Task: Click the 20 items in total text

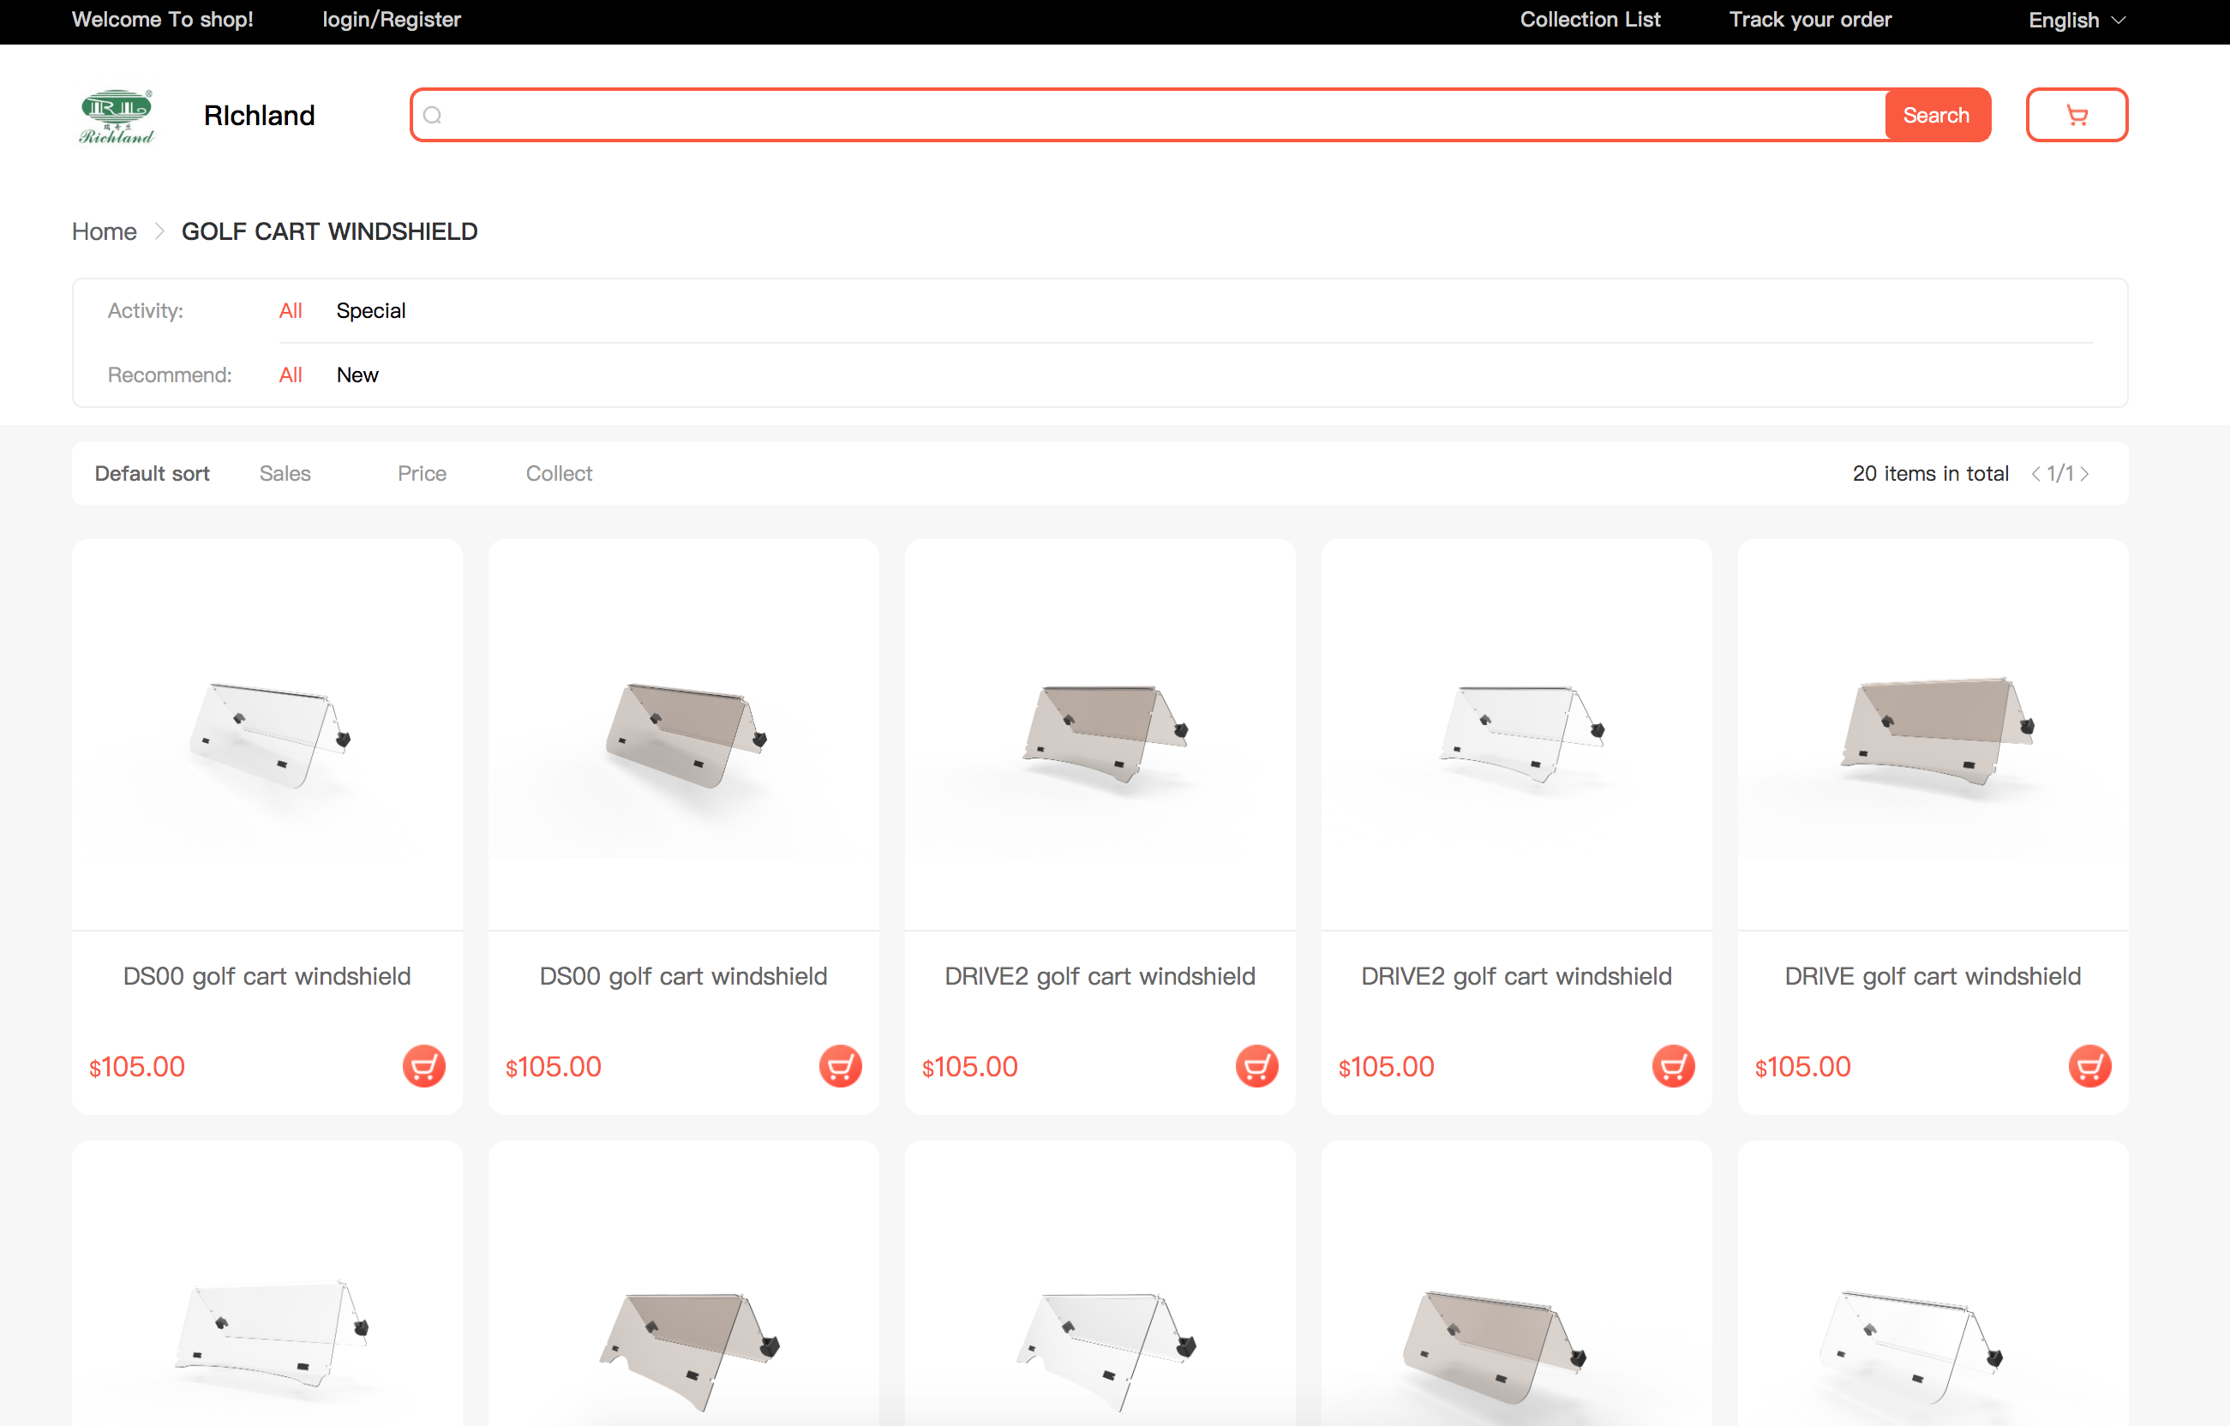Action: [x=1931, y=473]
